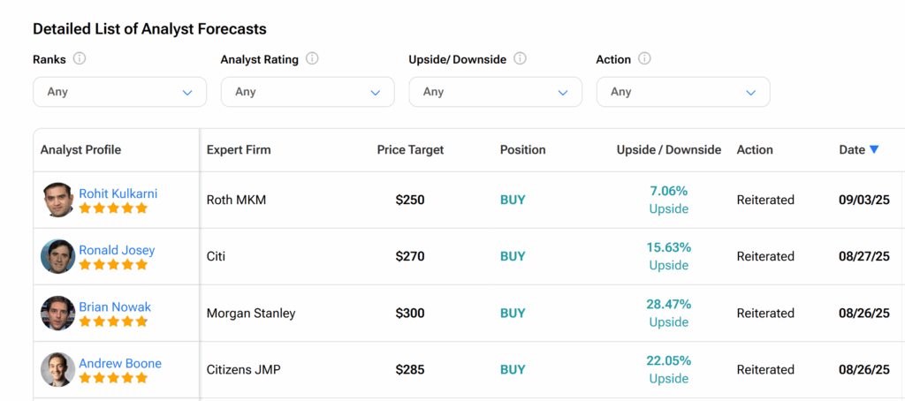Click the info icon next to Ranks
Screen dimensions: 905x401
click(x=80, y=59)
